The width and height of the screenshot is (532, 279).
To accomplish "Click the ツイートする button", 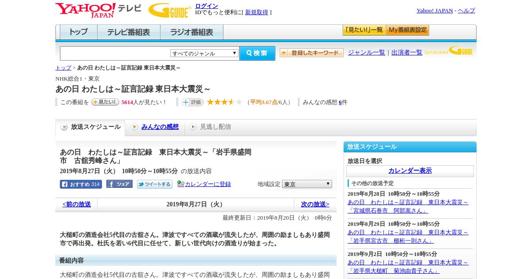I will [155, 184].
